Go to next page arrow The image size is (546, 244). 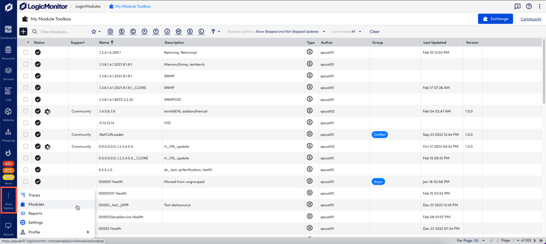(x=534, y=240)
